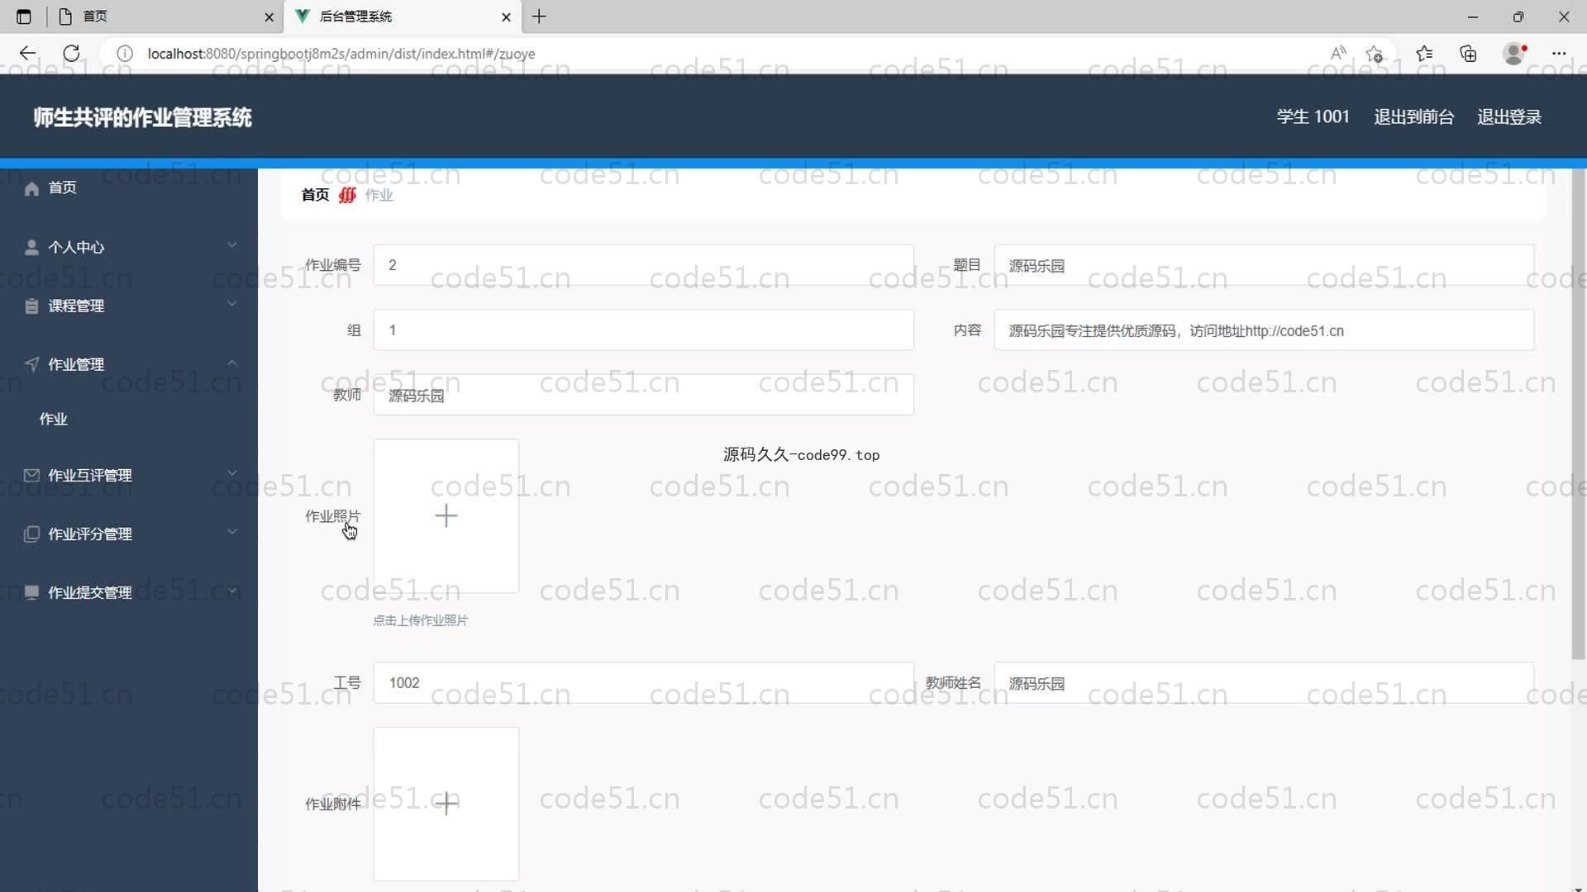Click the envelope icon beside 作业互评管理

click(31, 475)
